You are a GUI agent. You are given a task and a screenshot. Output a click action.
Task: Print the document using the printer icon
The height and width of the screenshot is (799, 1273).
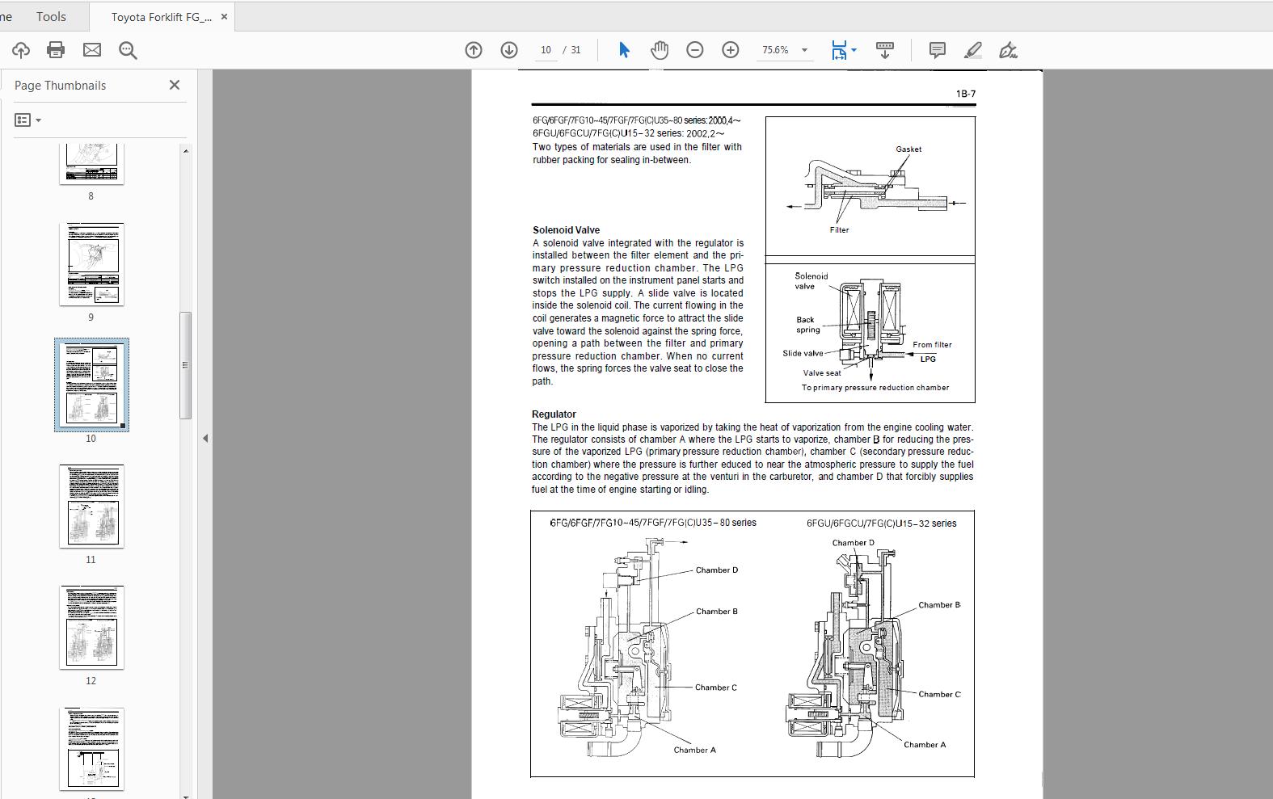pyautogui.click(x=56, y=50)
